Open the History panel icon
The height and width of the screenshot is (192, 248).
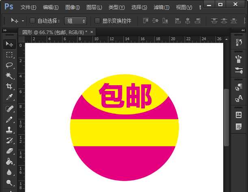coord(239,42)
